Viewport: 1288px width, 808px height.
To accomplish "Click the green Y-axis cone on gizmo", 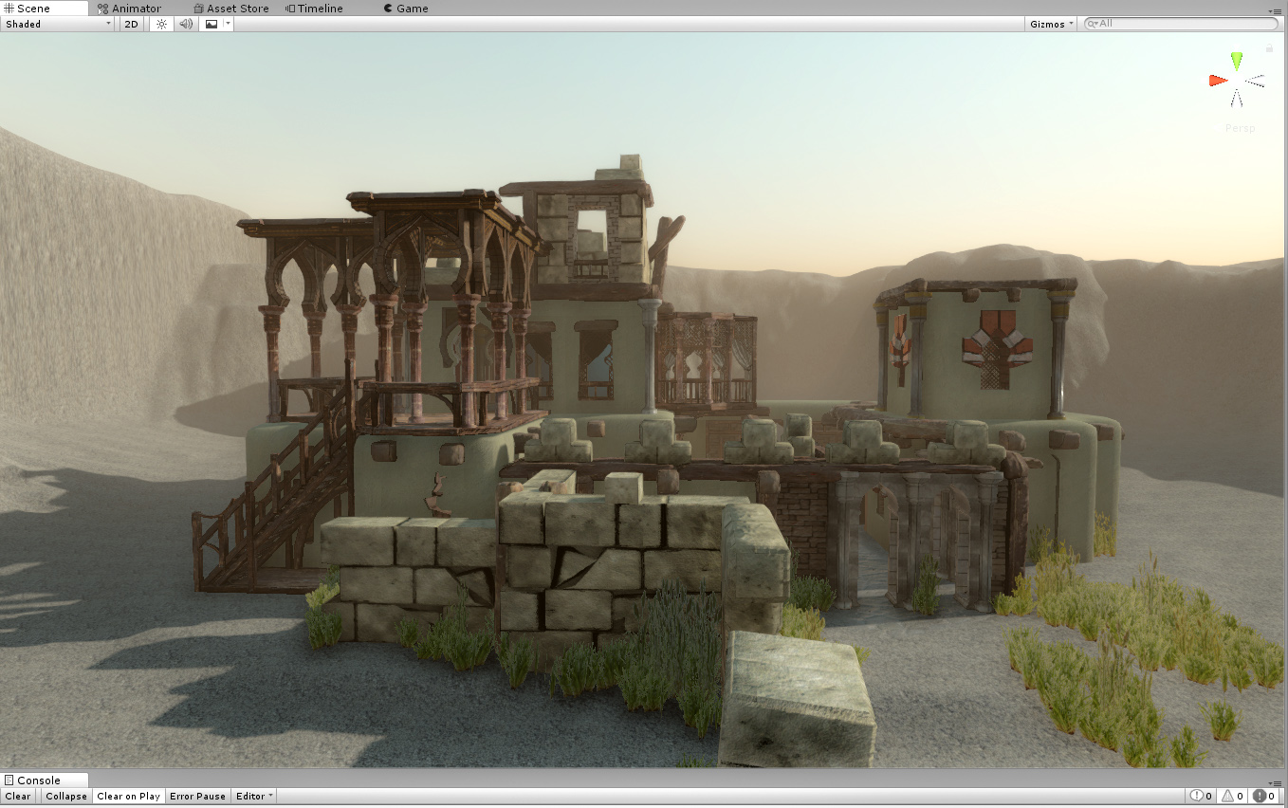I will 1236,61.
